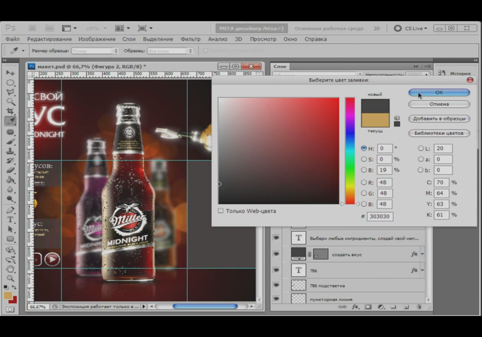Viewport: 482px width, 337px height.
Task: Select the Clone Stamp tool
Action: (10, 151)
